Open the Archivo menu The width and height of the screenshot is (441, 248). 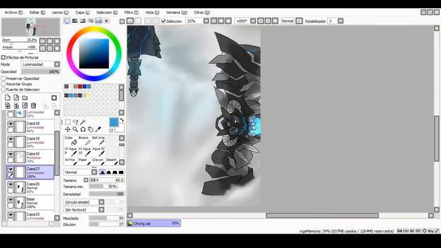[14, 12]
